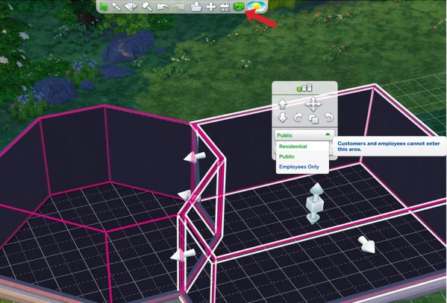This screenshot has width=447, height=303.
Task: Click the Move Room four-arrow icon
Action: [313, 103]
